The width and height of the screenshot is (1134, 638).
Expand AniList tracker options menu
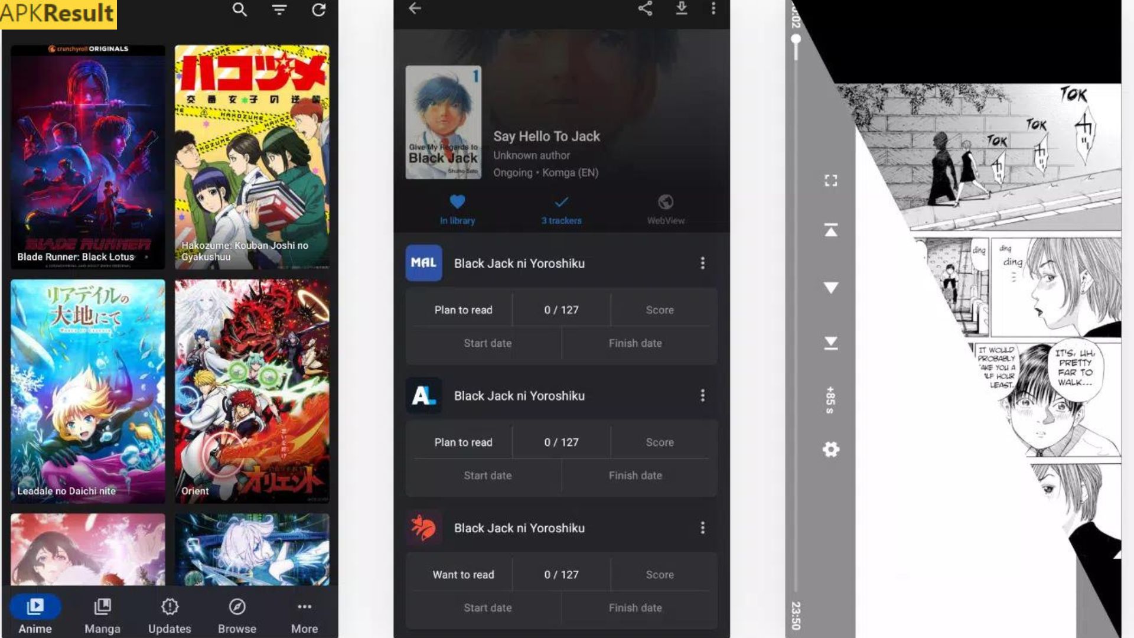702,396
